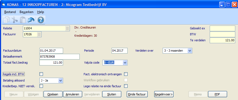Click the Relatie input field
The width and height of the screenshot is (238, 100).
click(46, 28)
